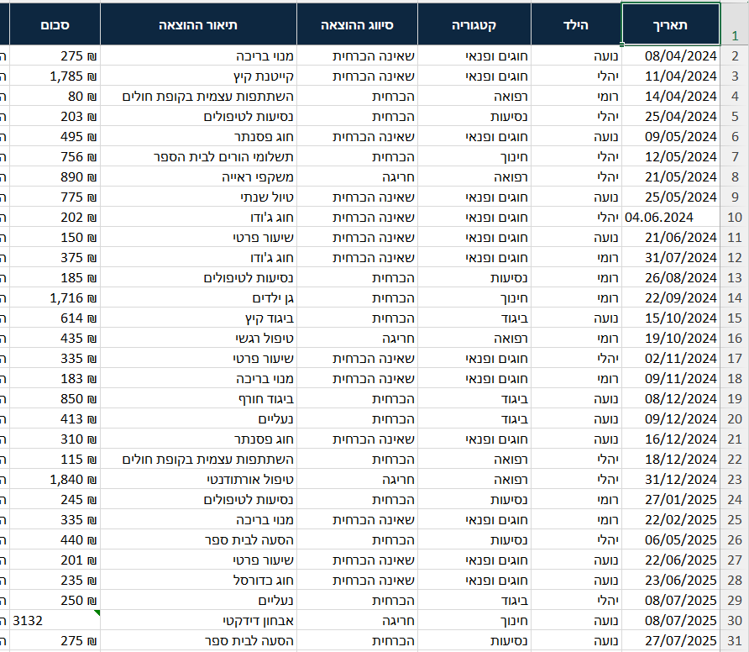Select amount cell ₪ 440

tap(55, 539)
